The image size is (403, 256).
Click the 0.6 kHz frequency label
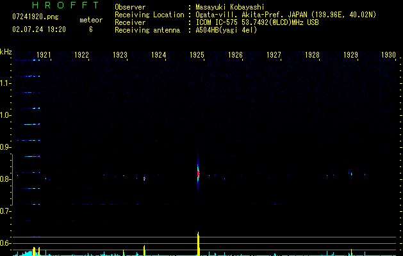point(6,243)
